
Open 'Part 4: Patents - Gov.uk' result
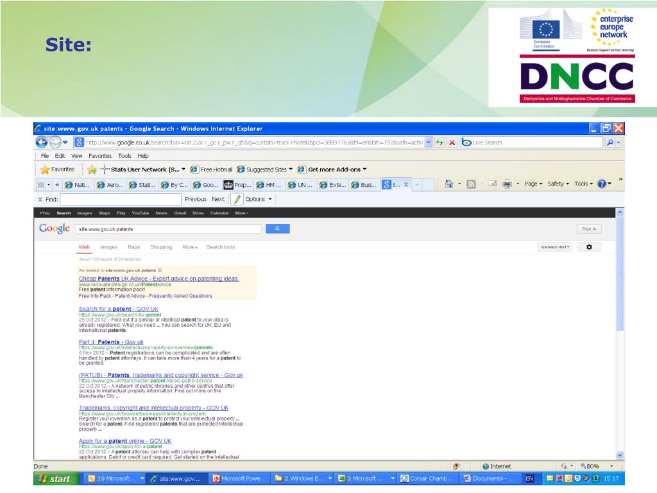point(111,342)
